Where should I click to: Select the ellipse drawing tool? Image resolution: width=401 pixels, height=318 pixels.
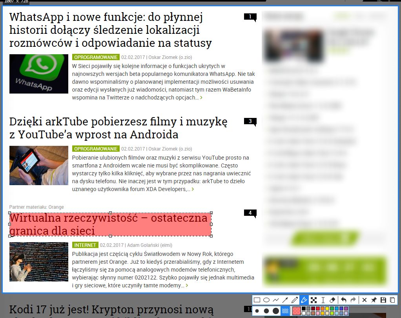pyautogui.click(x=266, y=300)
